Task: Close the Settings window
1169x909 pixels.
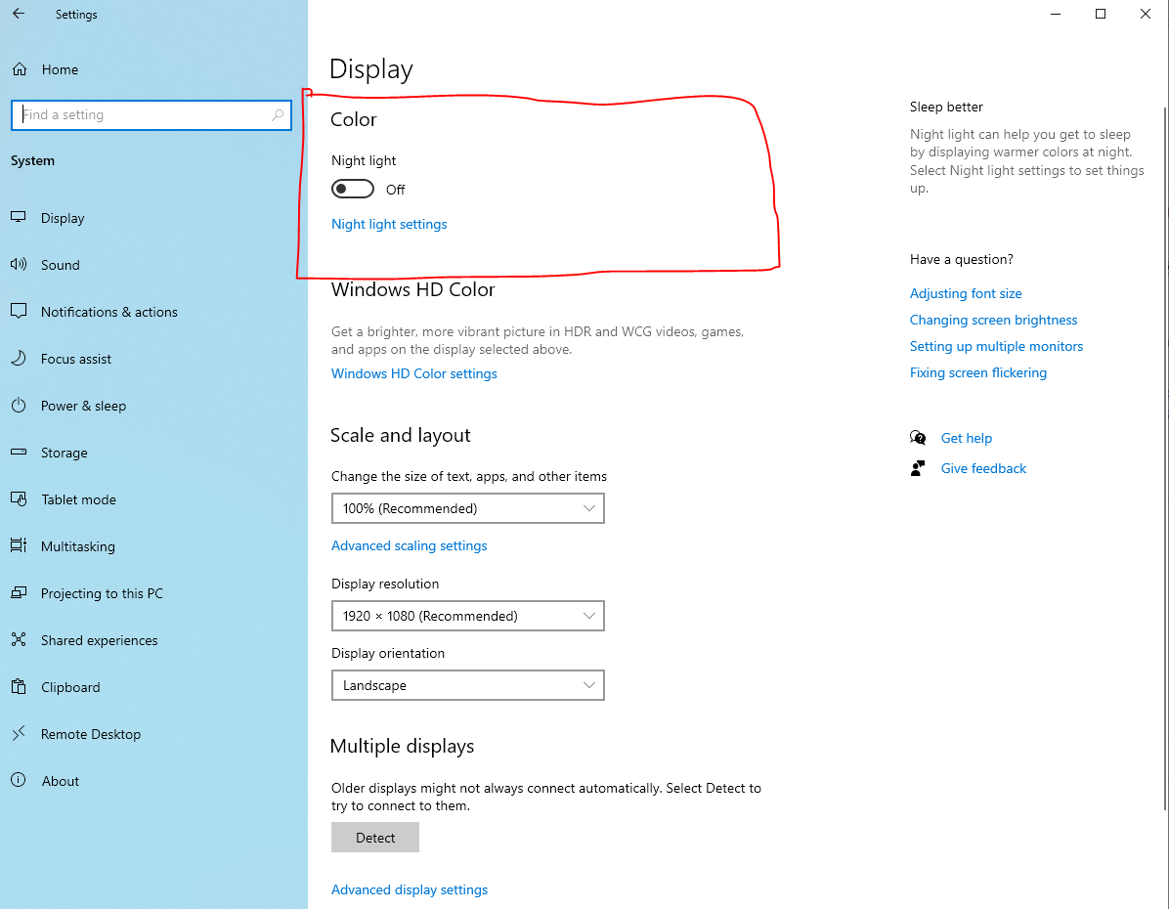Action: click(x=1146, y=14)
